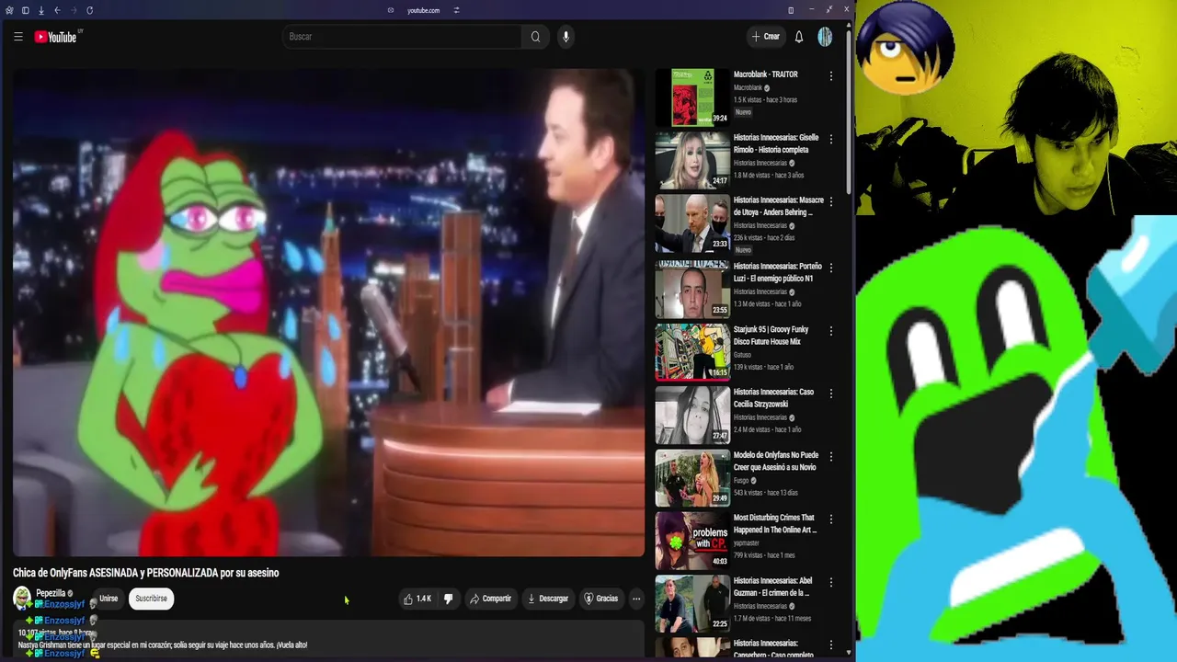This screenshot has height=662, width=1177.
Task: Open options menu for Macroblank - TRAITOR
Action: 831,76
